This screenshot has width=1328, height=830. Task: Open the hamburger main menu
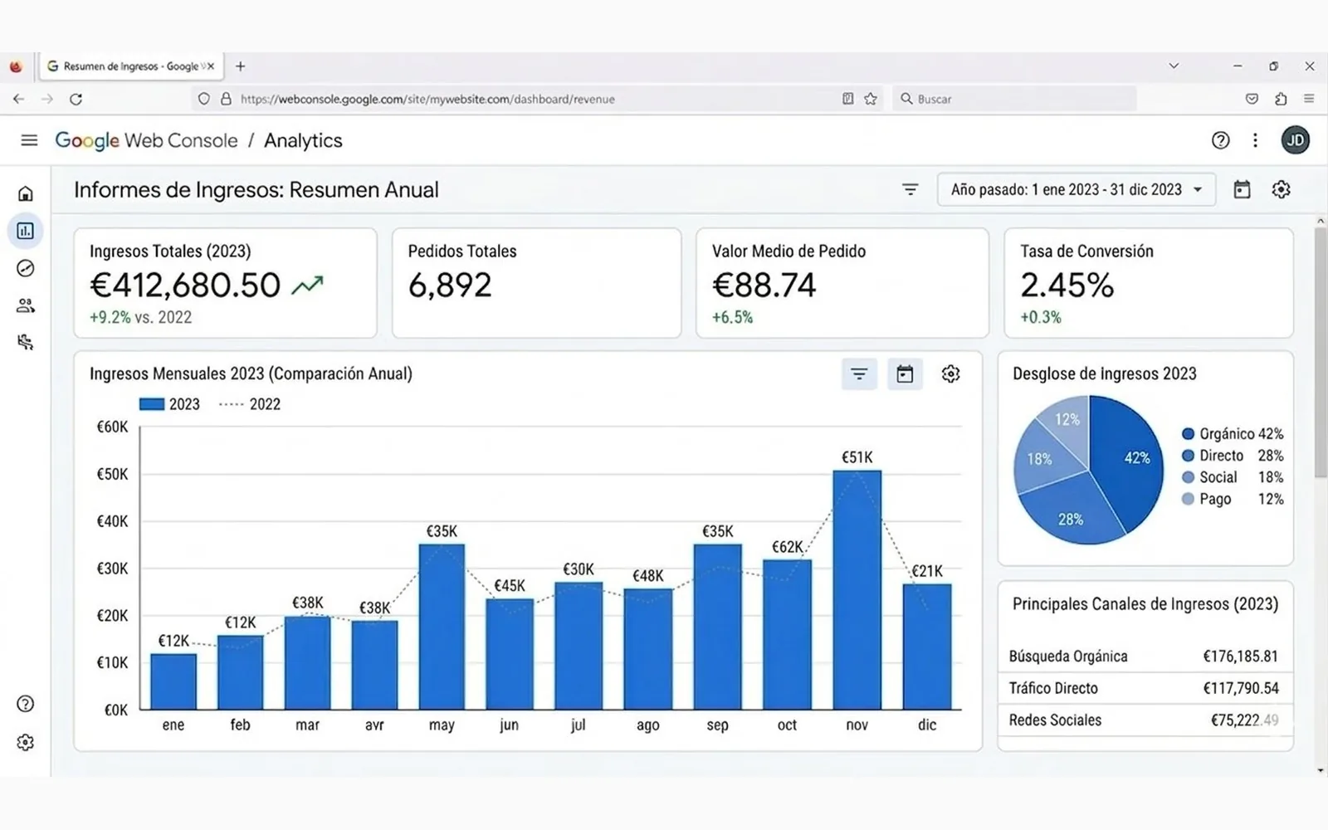(x=29, y=140)
